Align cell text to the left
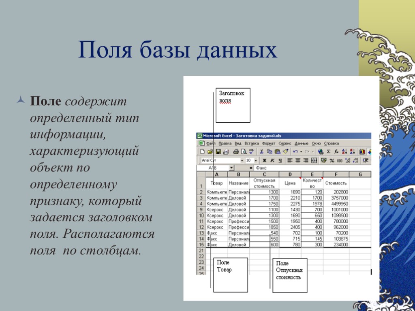The image size is (415, 311). [x=290, y=160]
